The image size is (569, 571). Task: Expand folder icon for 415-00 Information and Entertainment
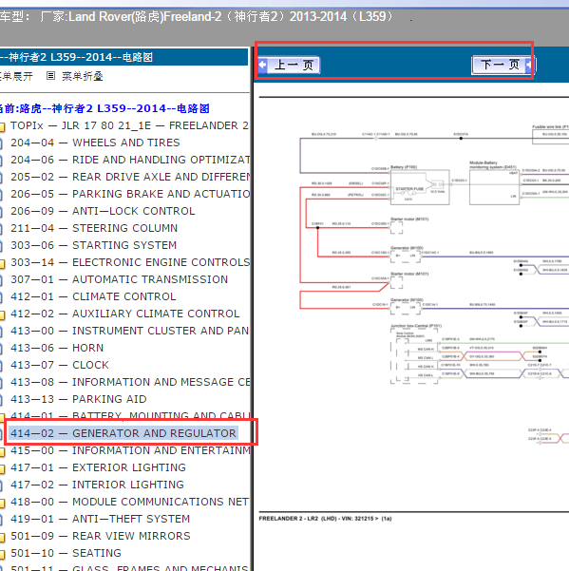2,452
